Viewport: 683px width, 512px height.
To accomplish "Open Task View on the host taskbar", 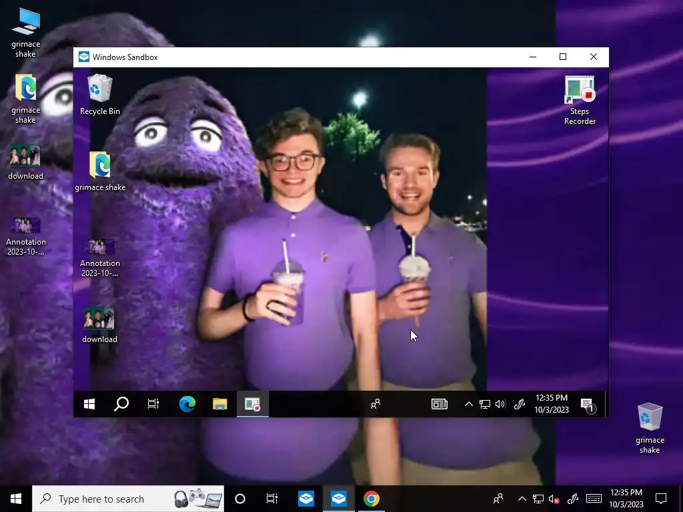I will point(272,499).
